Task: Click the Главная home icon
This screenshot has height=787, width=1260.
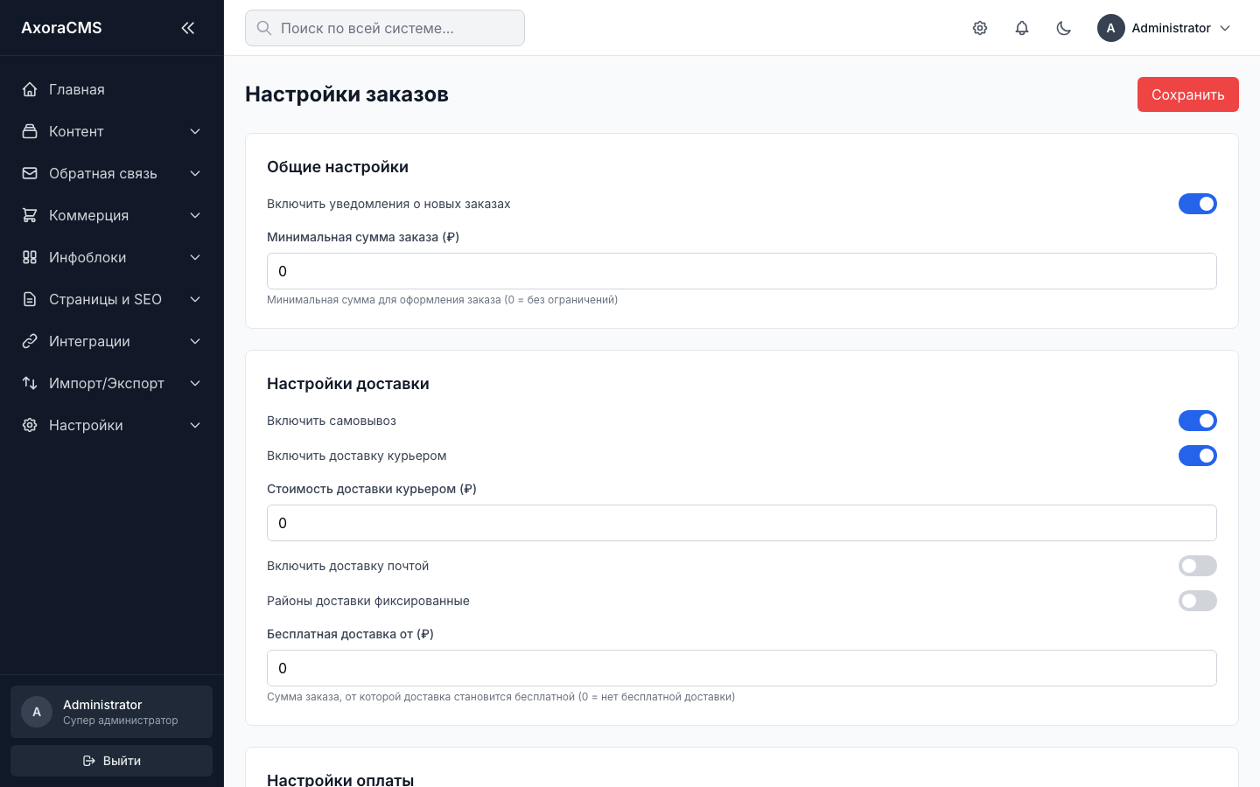Action: pos(30,89)
